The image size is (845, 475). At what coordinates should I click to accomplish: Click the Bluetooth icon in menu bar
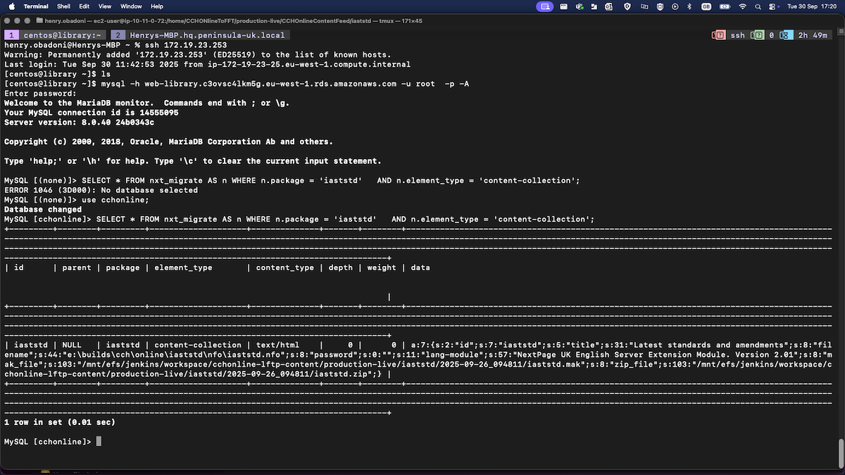tap(691, 6)
